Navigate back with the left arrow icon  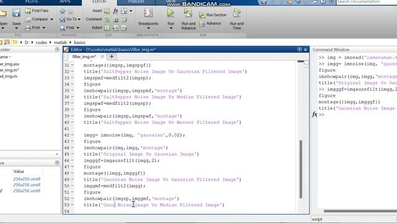point(62,11)
